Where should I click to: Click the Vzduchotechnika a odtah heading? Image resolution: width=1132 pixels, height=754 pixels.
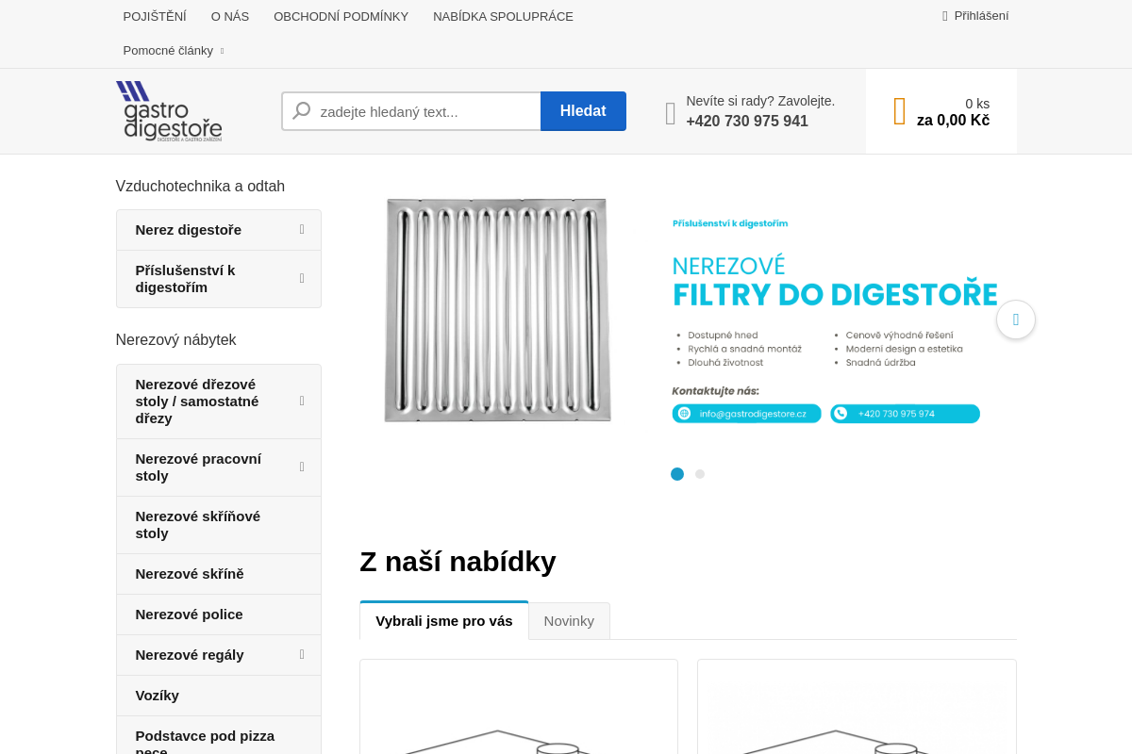coord(200,187)
